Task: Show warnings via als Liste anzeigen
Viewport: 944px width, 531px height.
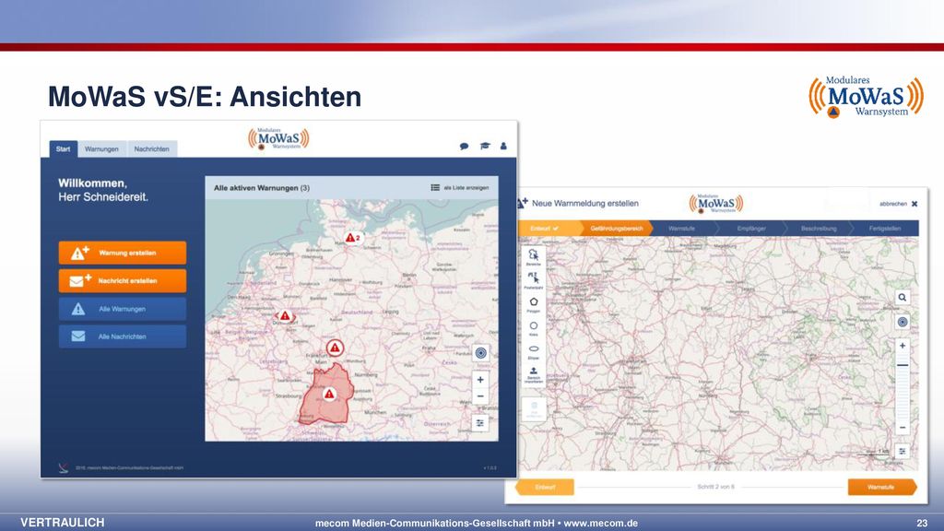Action: [x=460, y=188]
